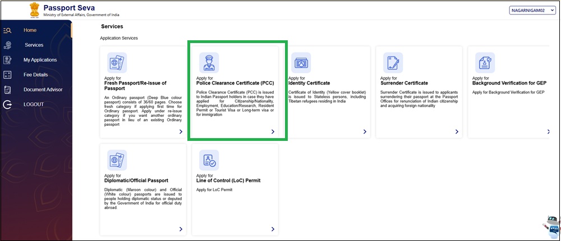Click the Identity Certificate card icon
This screenshot has height=241, width=561.
(301, 63)
